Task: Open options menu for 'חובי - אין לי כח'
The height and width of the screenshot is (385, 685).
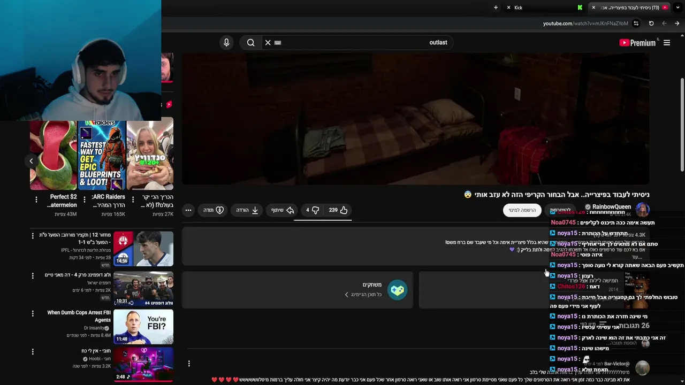Action: [x=33, y=351]
